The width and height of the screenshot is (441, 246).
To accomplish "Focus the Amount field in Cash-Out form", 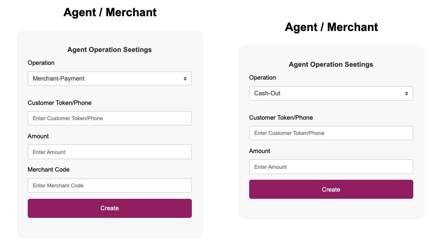I will pos(331,167).
